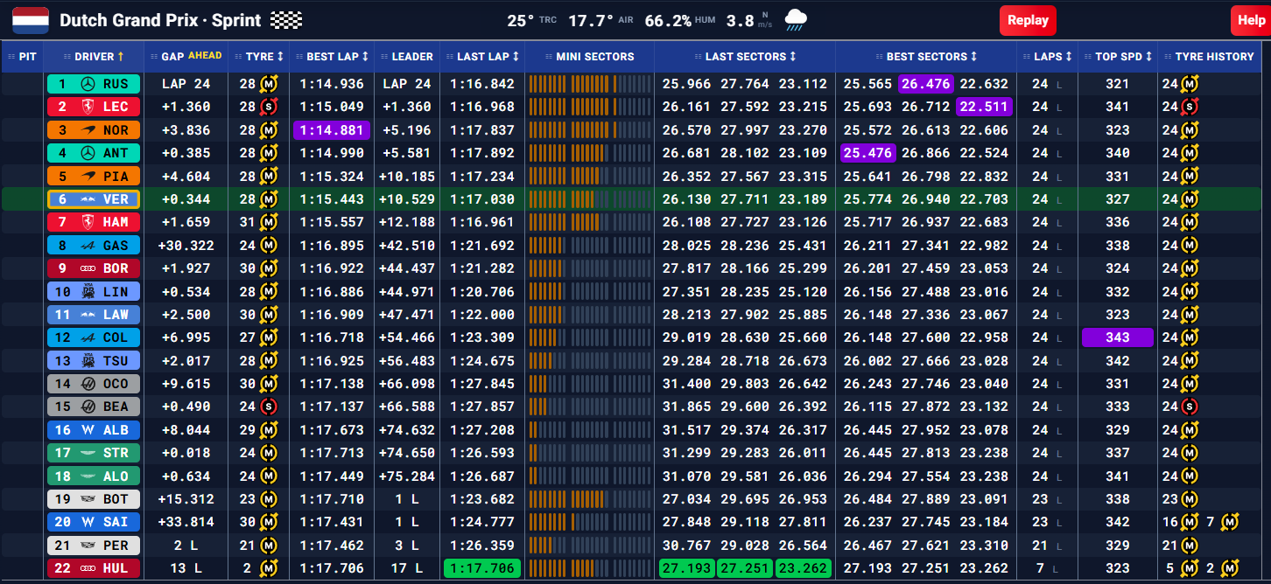Click the 25° track temperature reading
The height and width of the screenshot is (584, 1271).
click(520, 20)
